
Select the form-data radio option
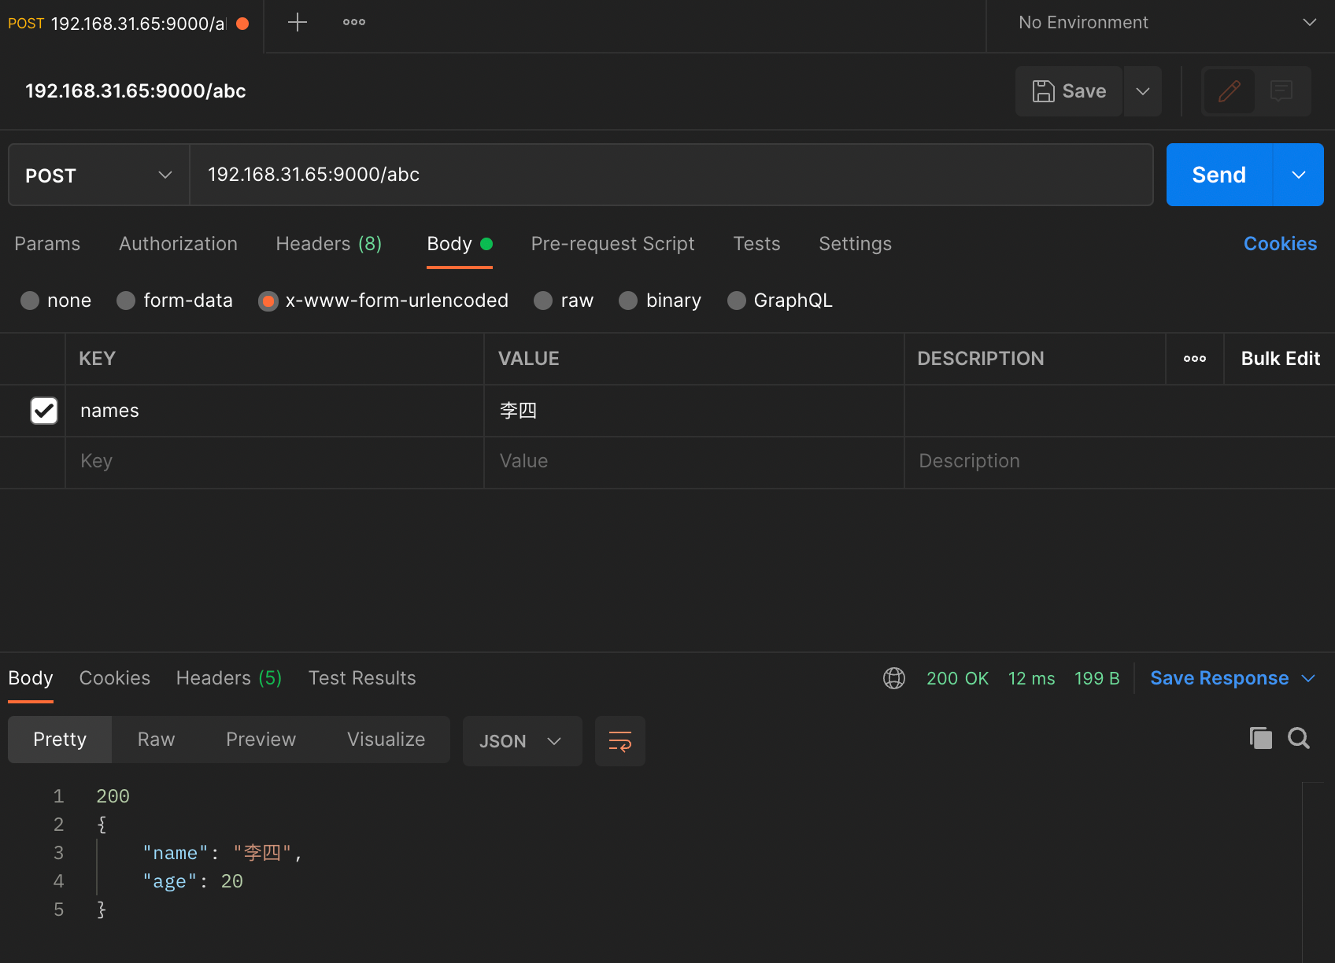tap(126, 301)
